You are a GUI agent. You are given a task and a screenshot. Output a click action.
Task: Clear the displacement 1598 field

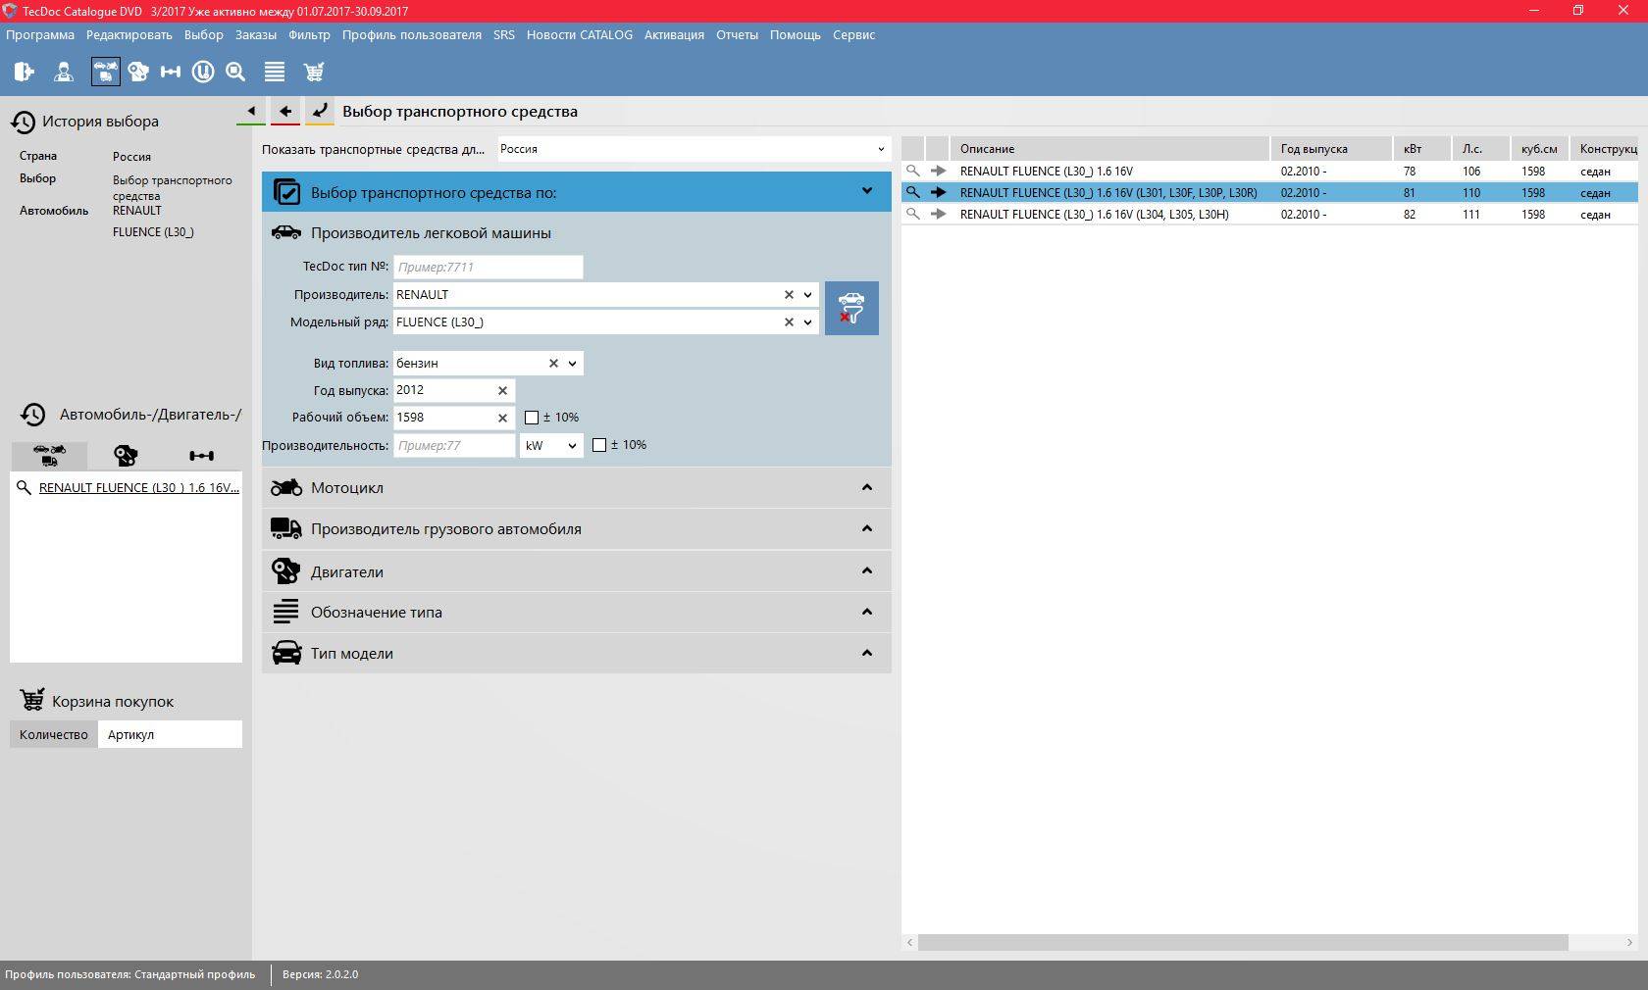coord(502,418)
